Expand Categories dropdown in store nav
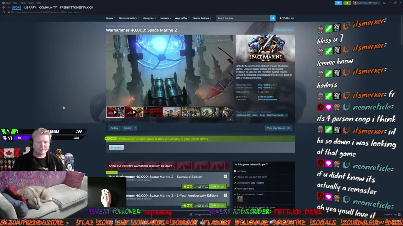The image size is (403, 226). 149,18
